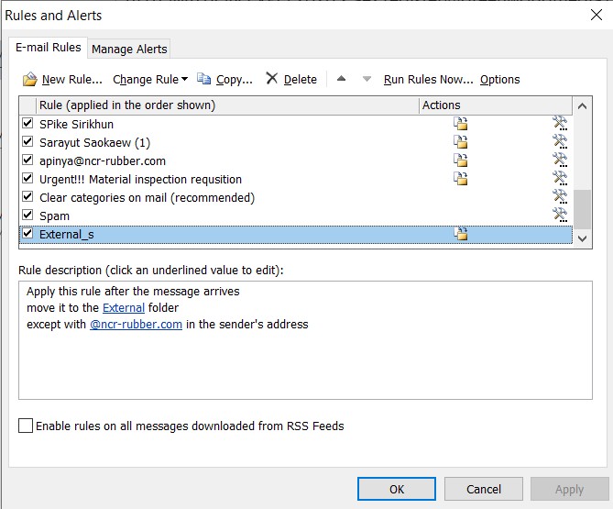Screen dimensions: 613x509
Task: Click the move-to-folder icon for SPike Sirikhun
Action: click(x=461, y=124)
